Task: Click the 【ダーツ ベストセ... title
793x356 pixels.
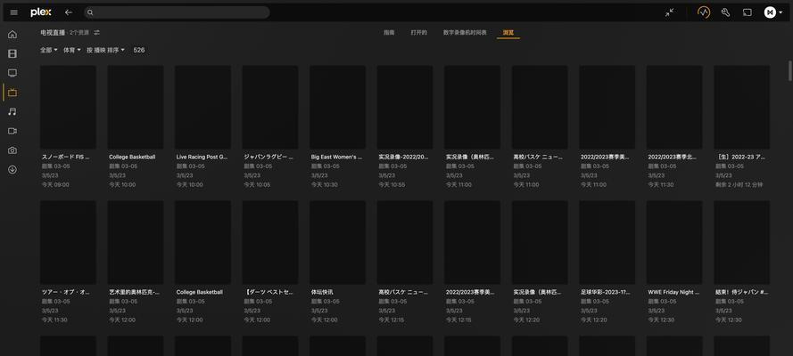Action: pos(268,292)
